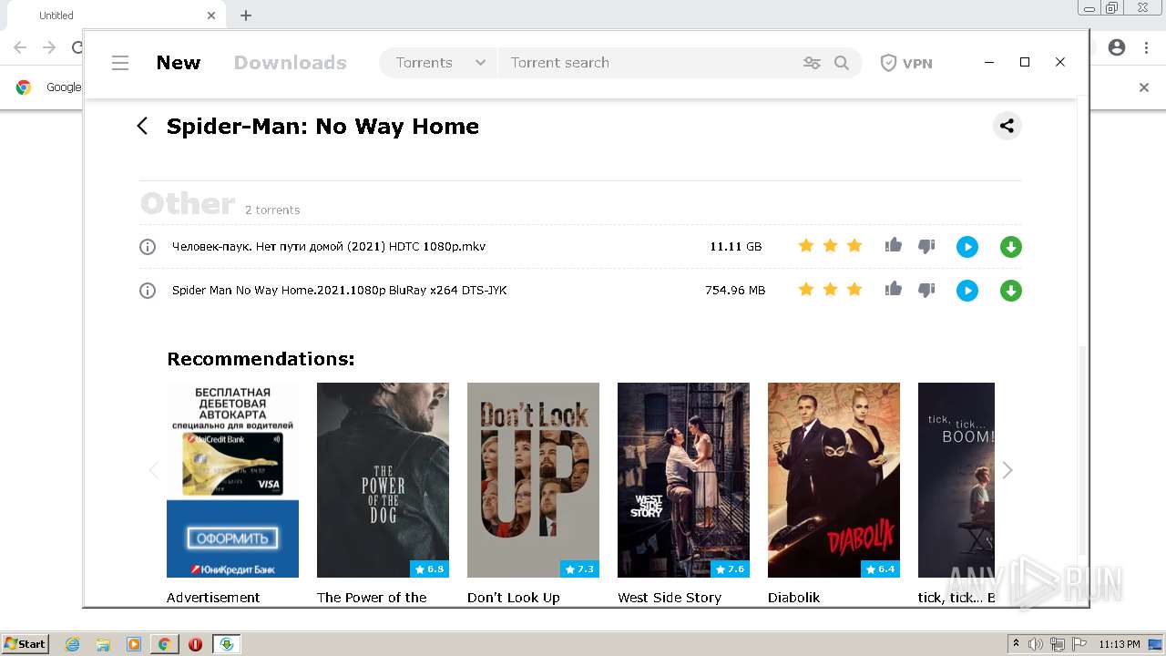1166x656 pixels.
Task: Download the 11.11 GB torrent
Action: pos(1011,247)
